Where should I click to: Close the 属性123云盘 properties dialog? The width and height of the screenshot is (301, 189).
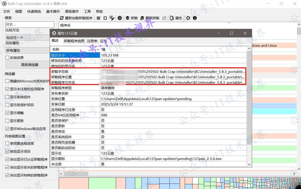(x=245, y=33)
